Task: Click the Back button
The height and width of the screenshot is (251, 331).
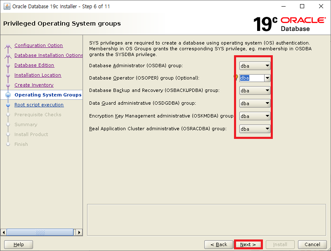Action: [219, 244]
